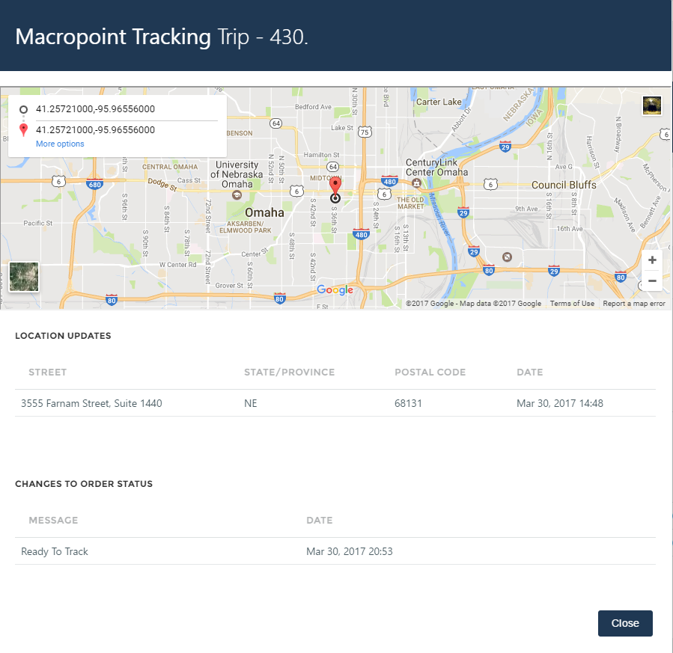Click the destination pin icon in the directions panel
Viewport: 673px width, 653px height.
click(x=23, y=129)
